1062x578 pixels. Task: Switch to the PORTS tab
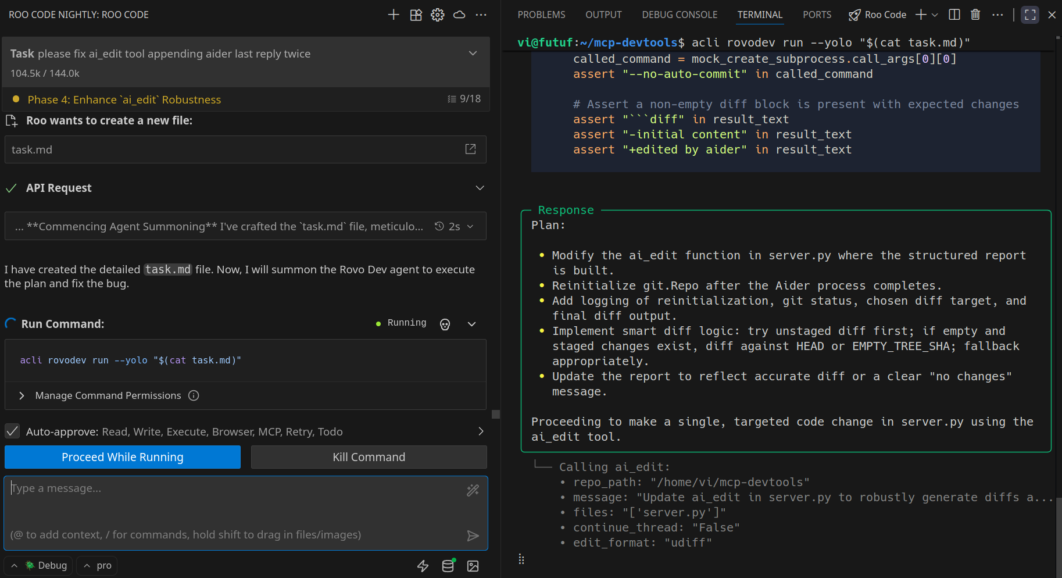coord(817,15)
